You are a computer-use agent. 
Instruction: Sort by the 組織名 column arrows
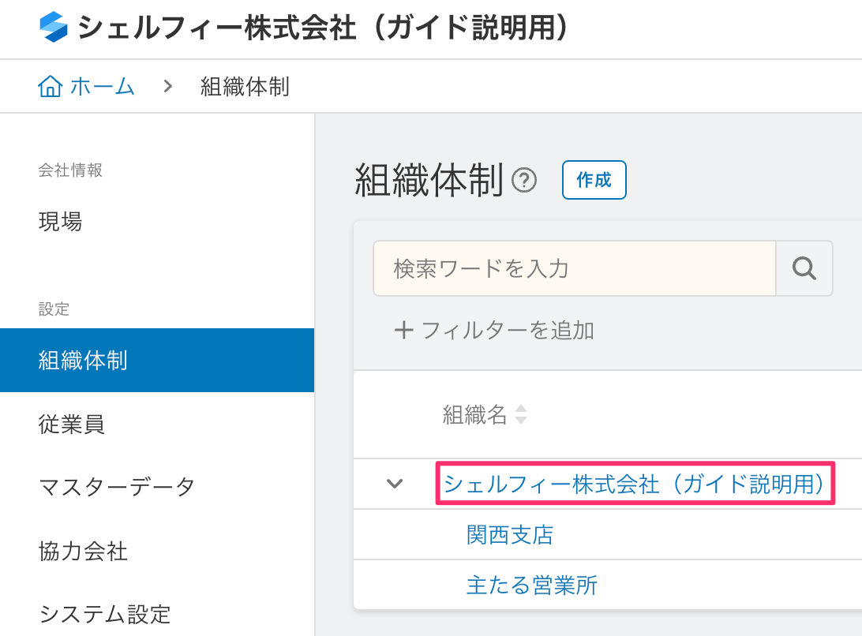tap(521, 414)
